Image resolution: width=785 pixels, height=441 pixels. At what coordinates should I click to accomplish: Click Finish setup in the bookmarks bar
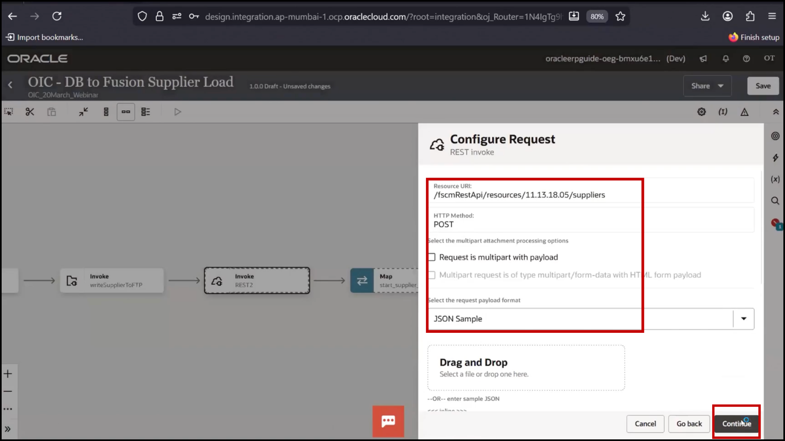click(754, 37)
